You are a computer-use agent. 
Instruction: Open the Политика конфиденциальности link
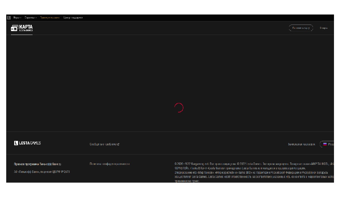coord(109,164)
